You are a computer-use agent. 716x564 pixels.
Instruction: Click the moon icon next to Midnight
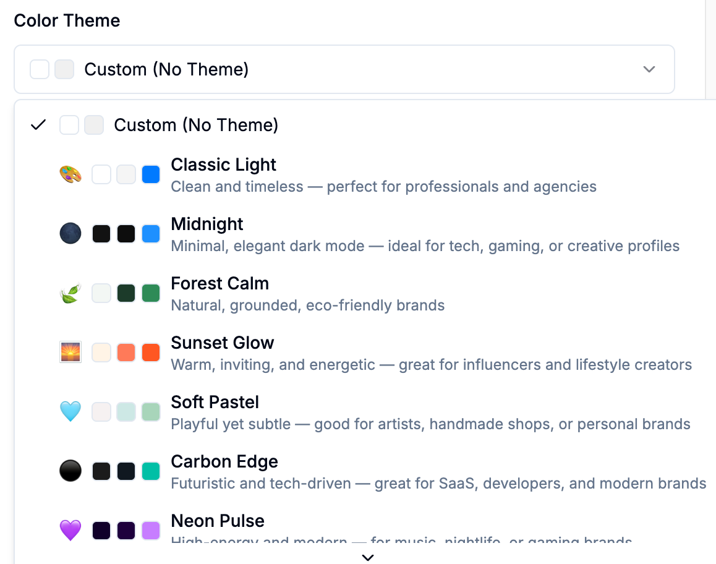click(70, 234)
